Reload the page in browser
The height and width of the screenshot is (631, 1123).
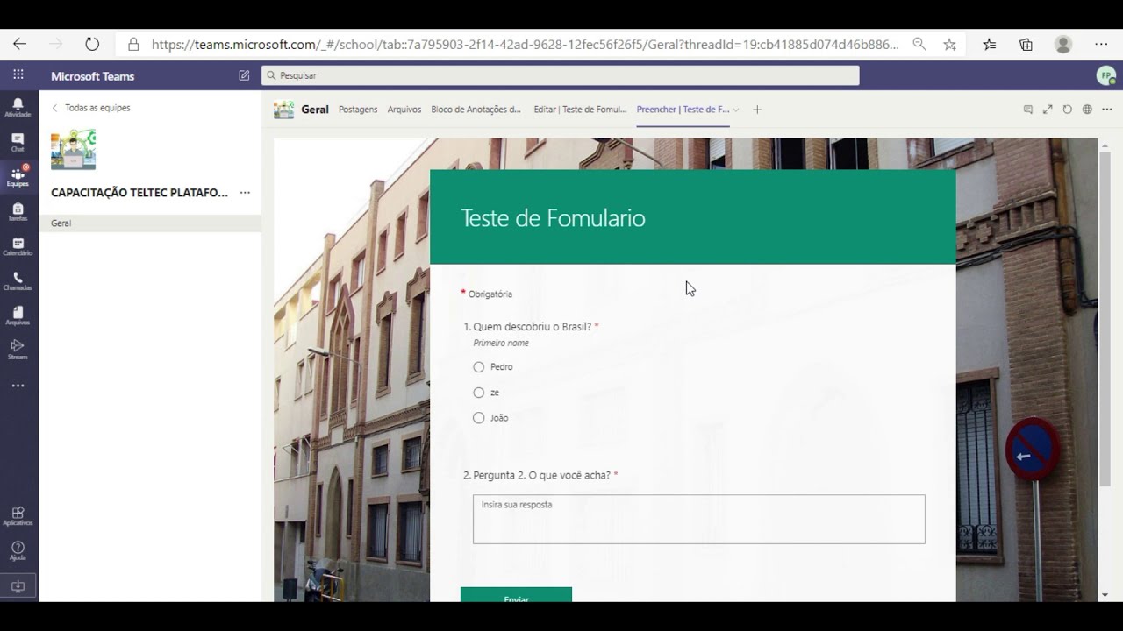(92, 44)
